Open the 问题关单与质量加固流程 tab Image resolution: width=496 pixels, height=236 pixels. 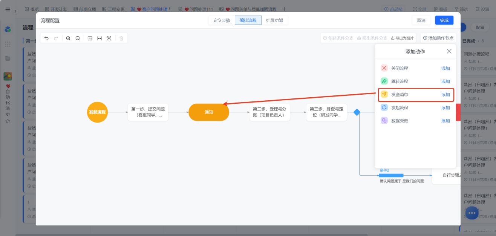click(248, 9)
